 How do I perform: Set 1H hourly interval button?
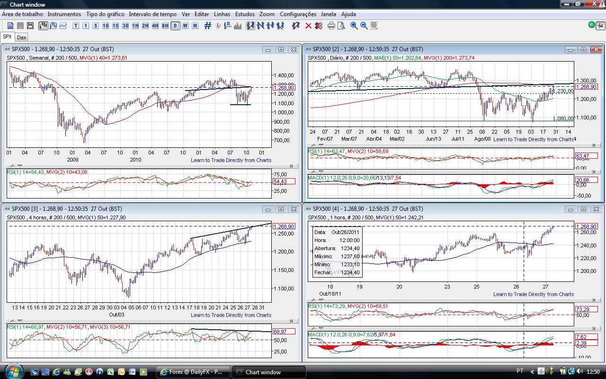click(x=135, y=26)
